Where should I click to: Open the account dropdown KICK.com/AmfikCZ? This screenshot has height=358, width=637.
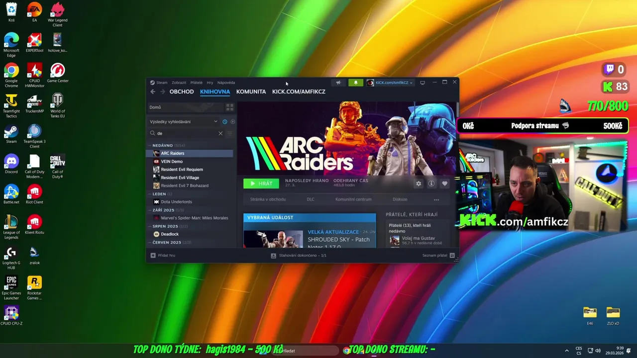pyautogui.click(x=390, y=83)
